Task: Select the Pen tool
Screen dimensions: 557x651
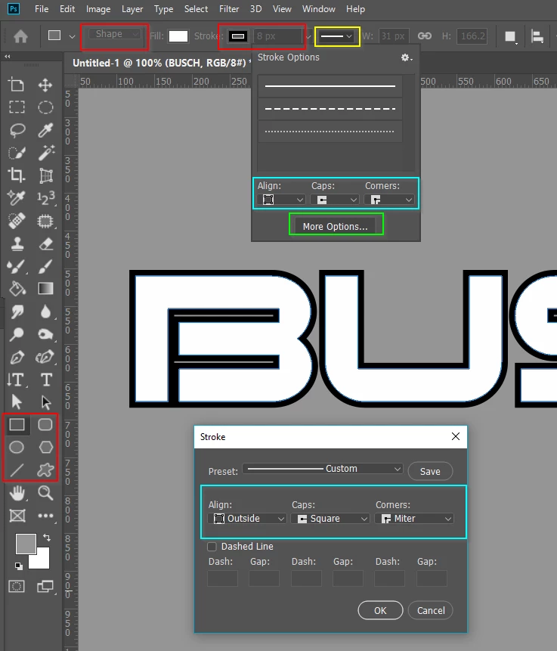Action: click(17, 357)
